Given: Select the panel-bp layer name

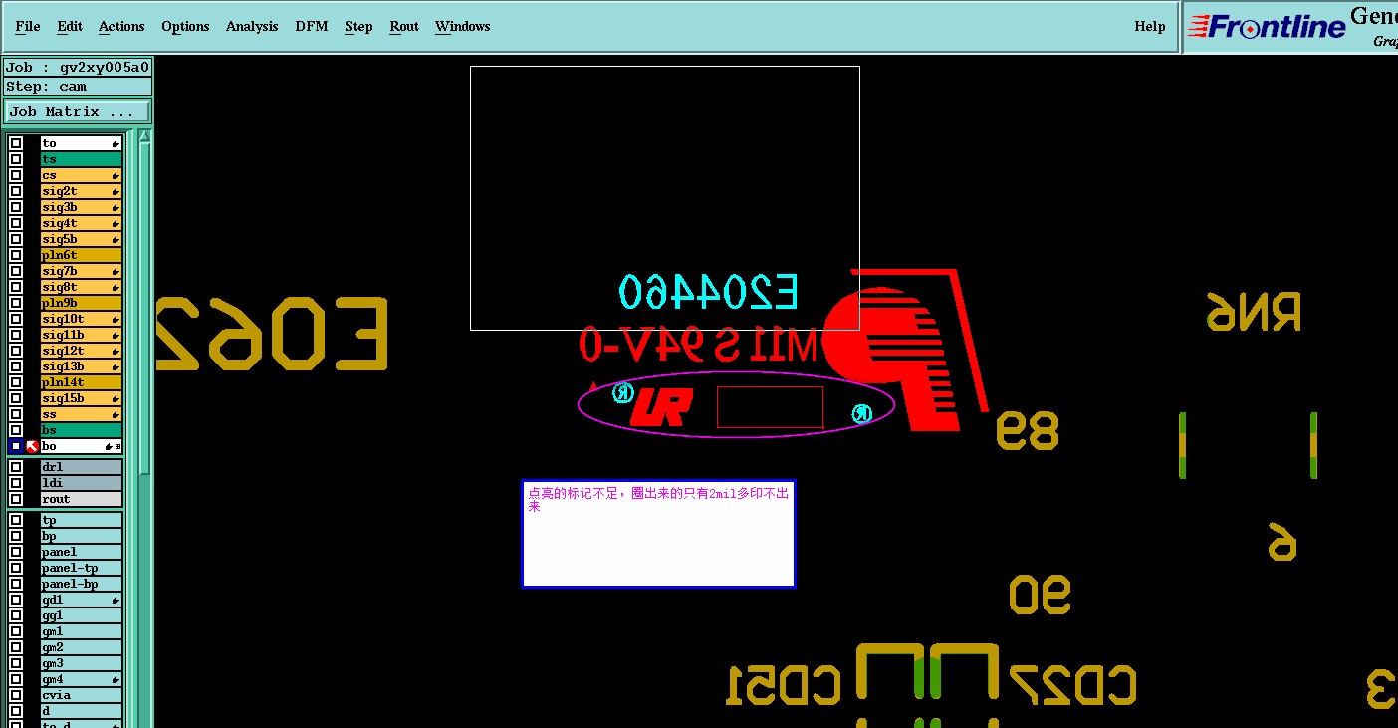Looking at the screenshot, I should point(81,584).
